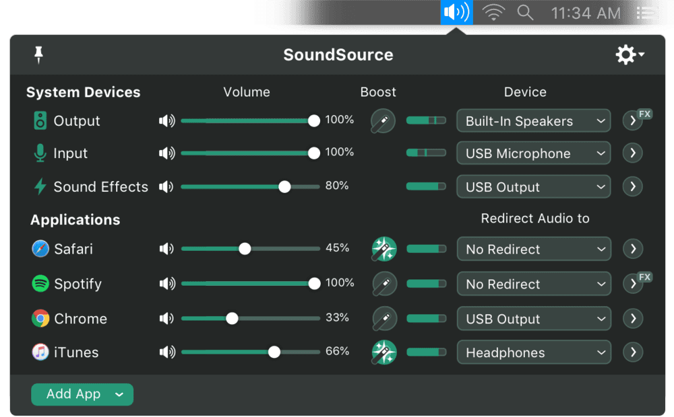
Task: Click the Chrome 33% volume value
Action: click(338, 317)
